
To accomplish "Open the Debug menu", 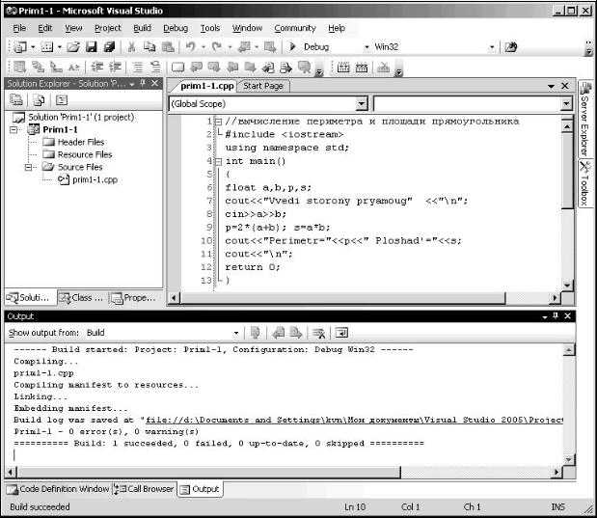I will pos(176,28).
